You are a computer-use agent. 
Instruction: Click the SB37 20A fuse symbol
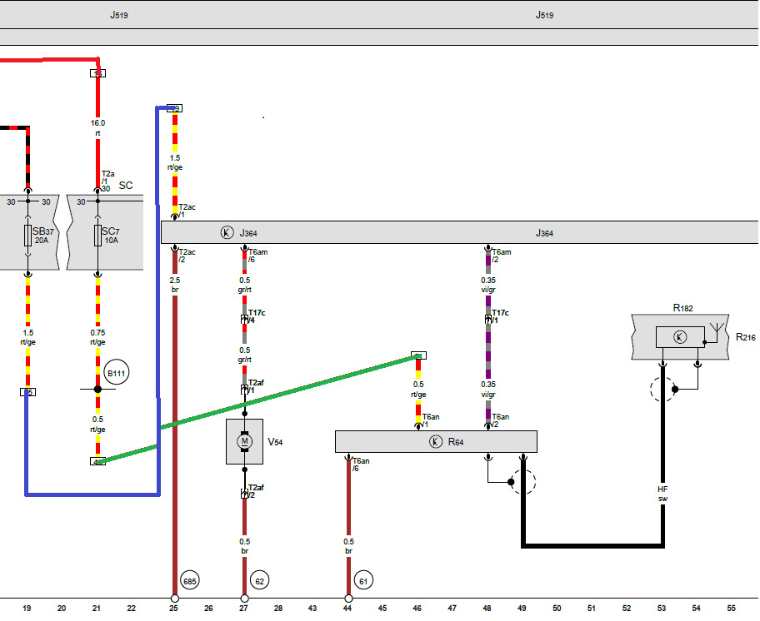(28, 236)
